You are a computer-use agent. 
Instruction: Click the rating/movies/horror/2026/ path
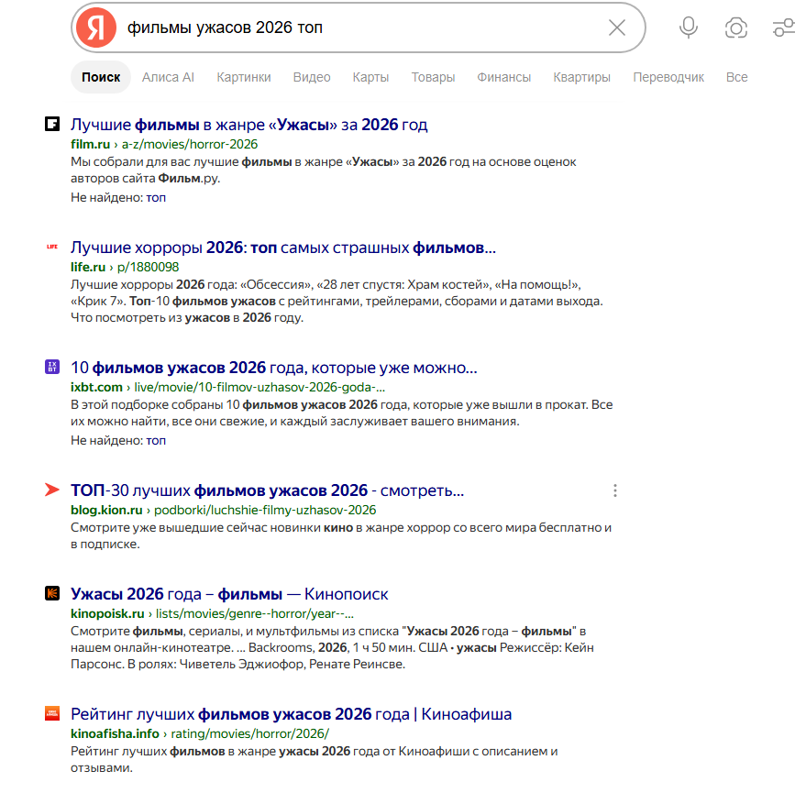(x=249, y=734)
